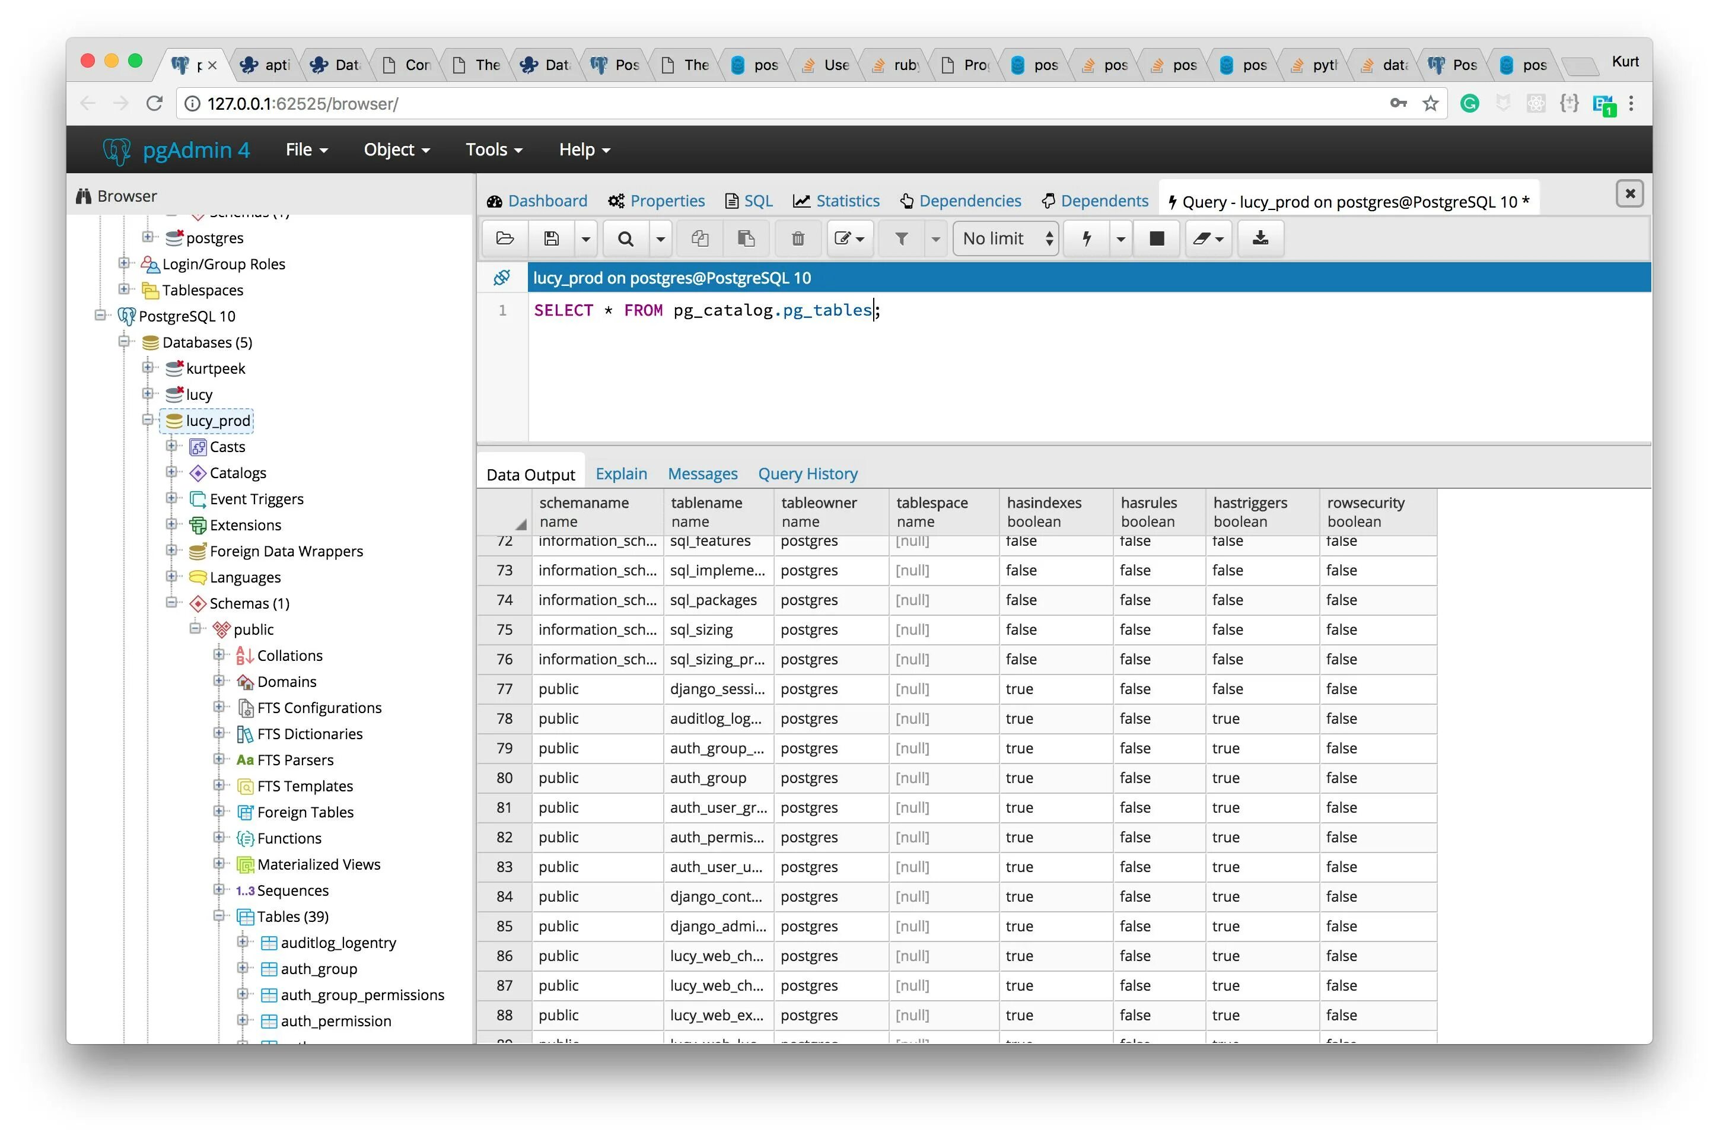Click the Stop query square button
The height and width of the screenshot is (1139, 1719).
1157,238
